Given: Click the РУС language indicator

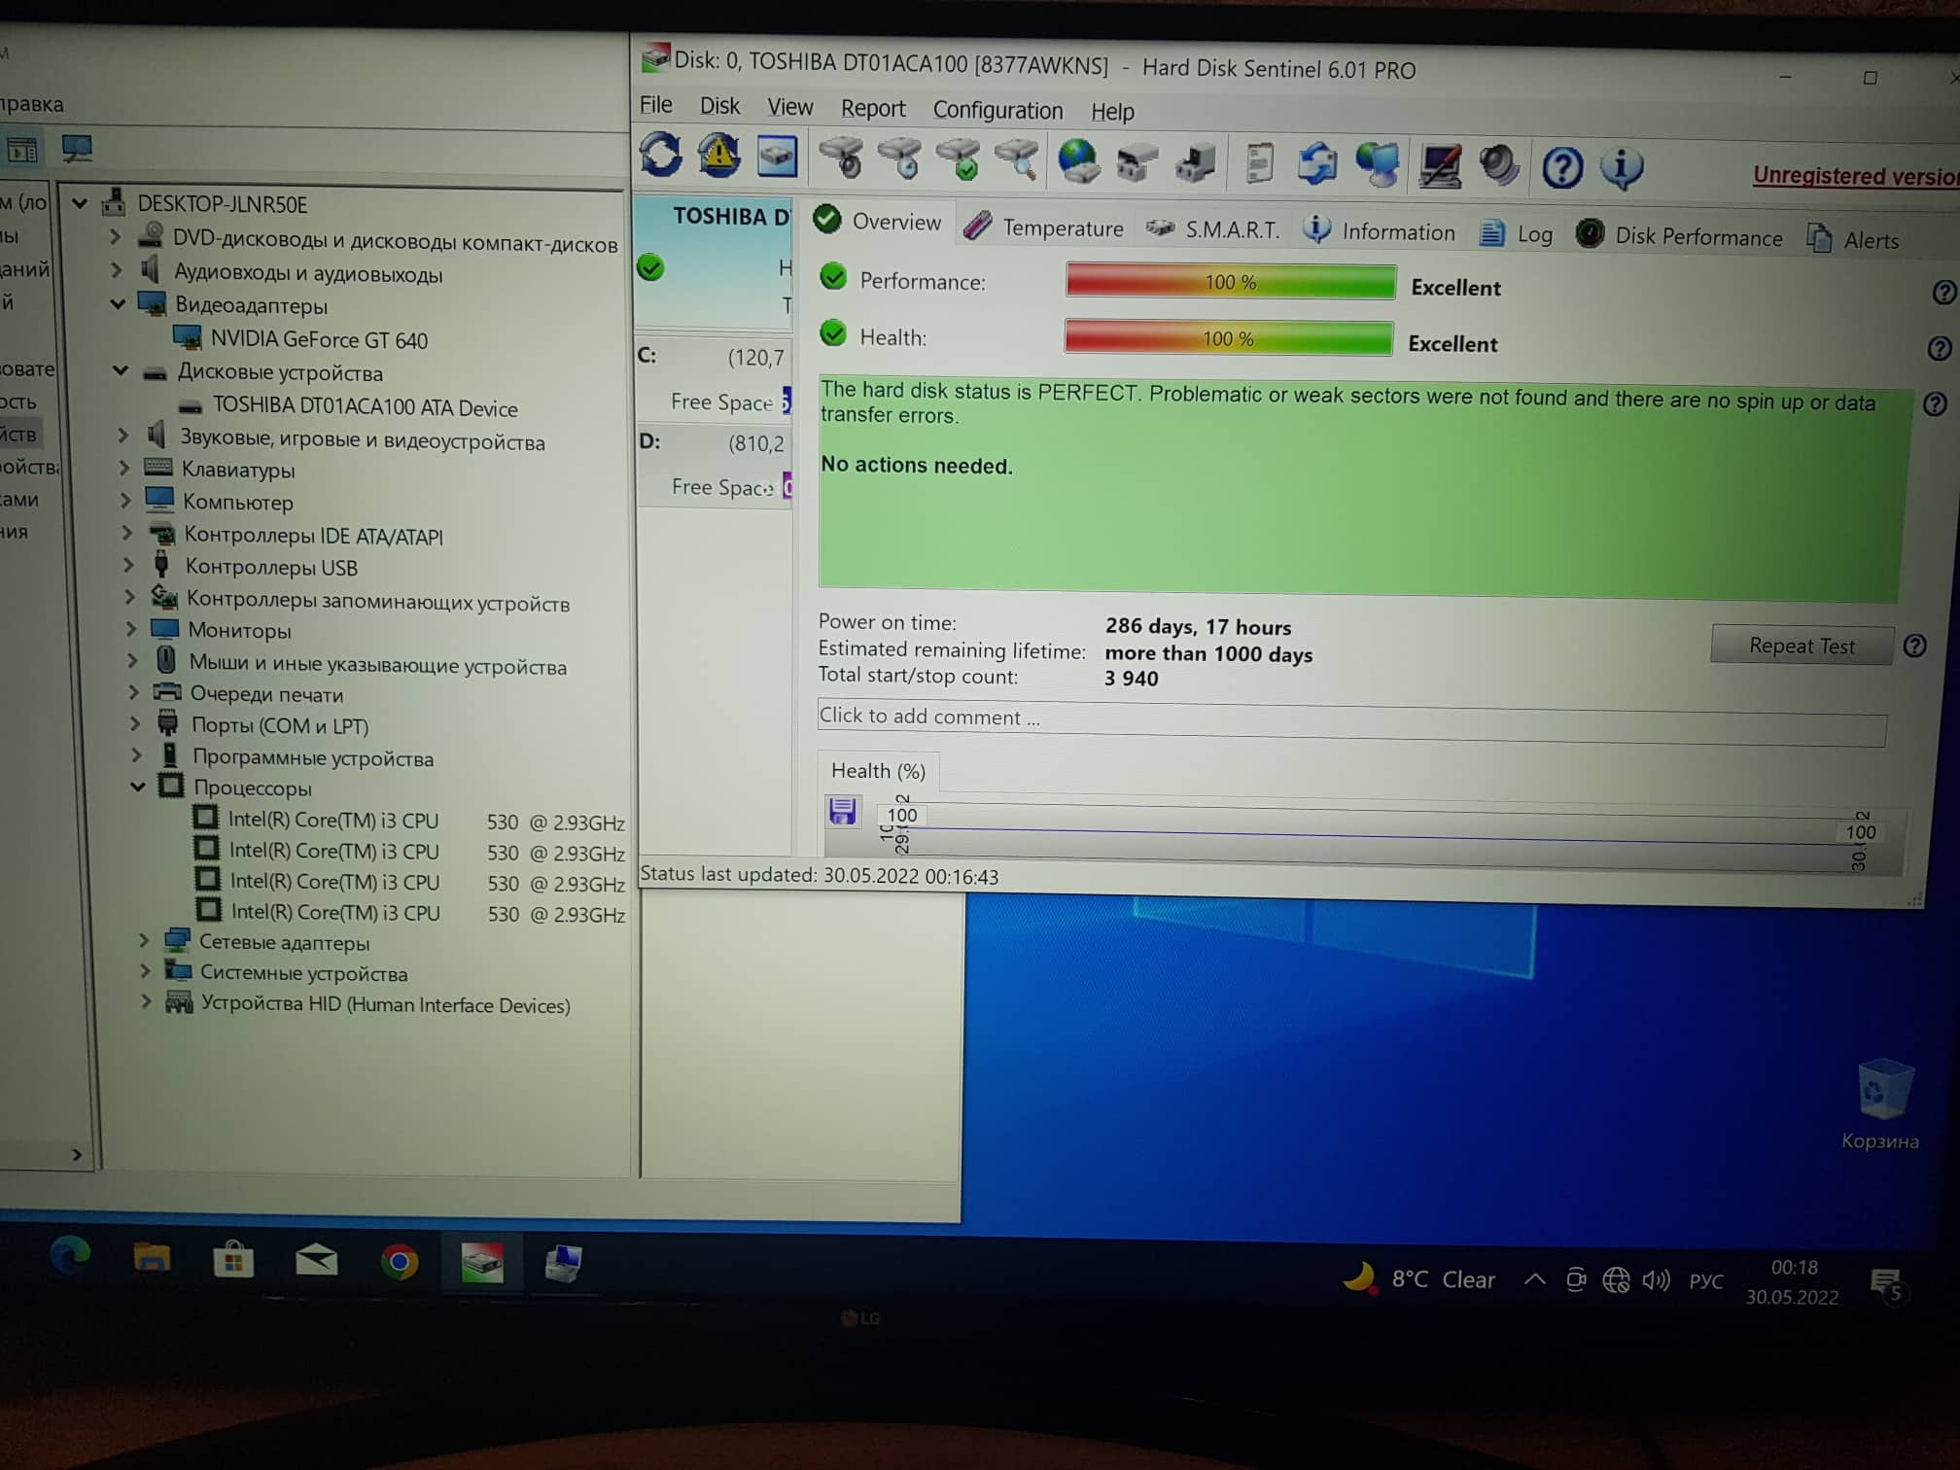Looking at the screenshot, I should [1705, 1281].
